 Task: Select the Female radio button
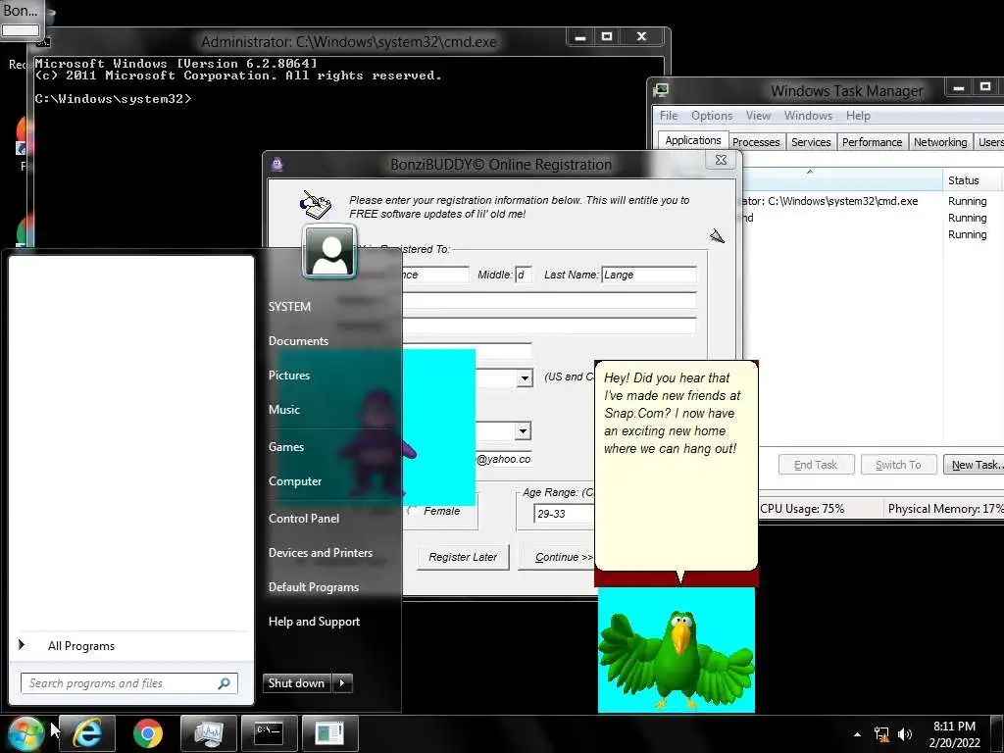pyautogui.click(x=413, y=510)
